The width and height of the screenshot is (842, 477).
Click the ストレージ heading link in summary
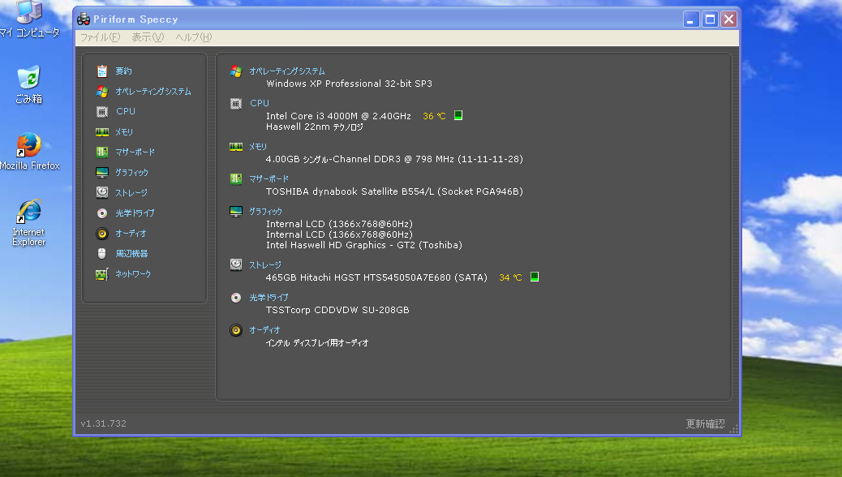(x=264, y=264)
